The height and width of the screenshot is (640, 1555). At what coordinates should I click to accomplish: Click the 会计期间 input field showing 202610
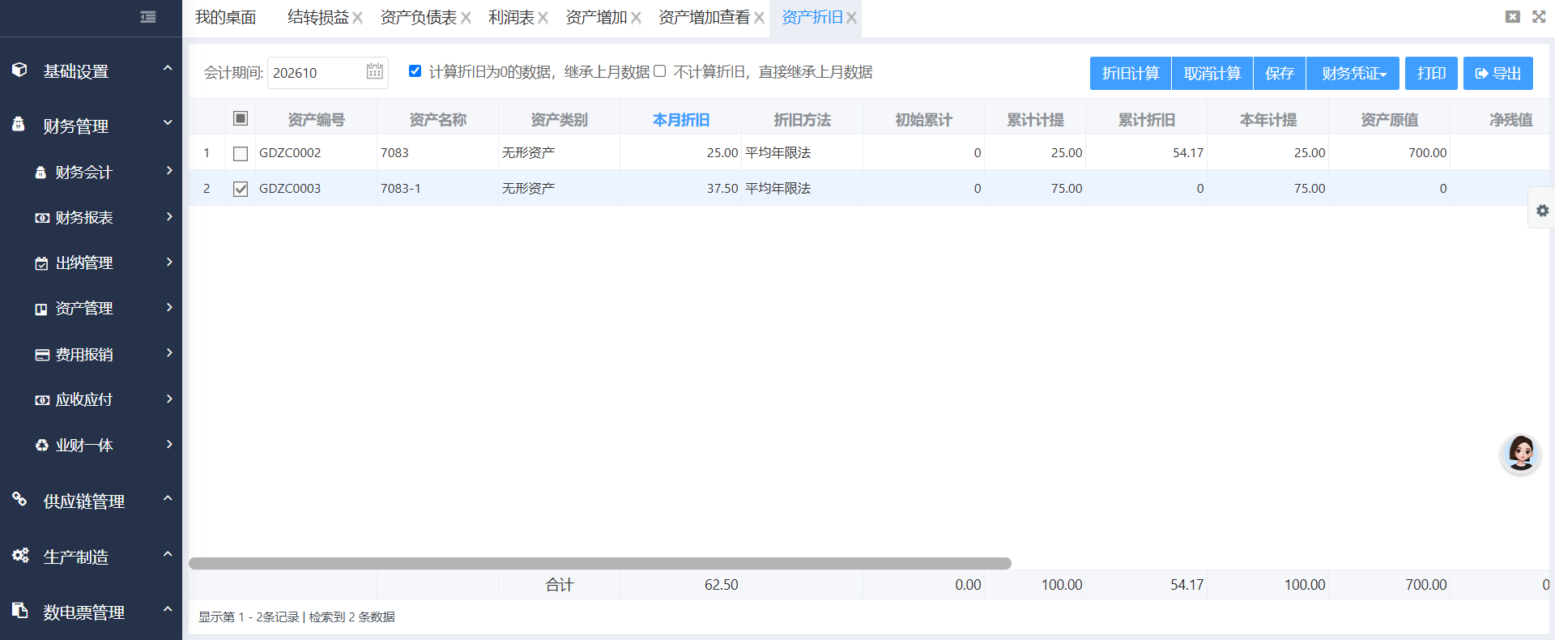(x=328, y=72)
